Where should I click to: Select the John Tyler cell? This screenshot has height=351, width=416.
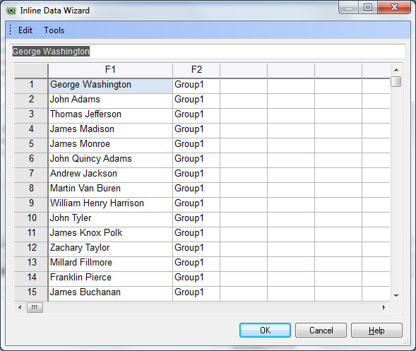[110, 220]
